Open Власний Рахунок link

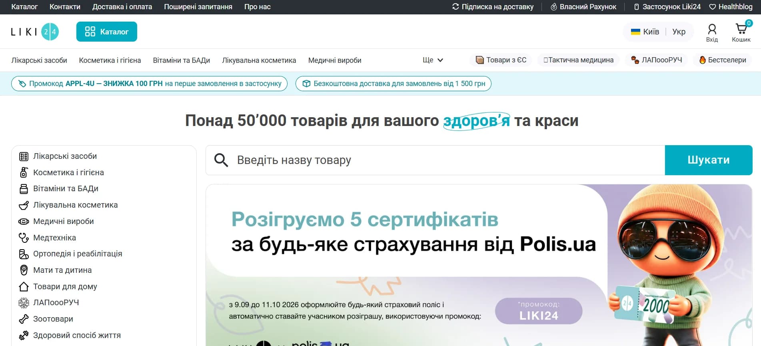(583, 7)
